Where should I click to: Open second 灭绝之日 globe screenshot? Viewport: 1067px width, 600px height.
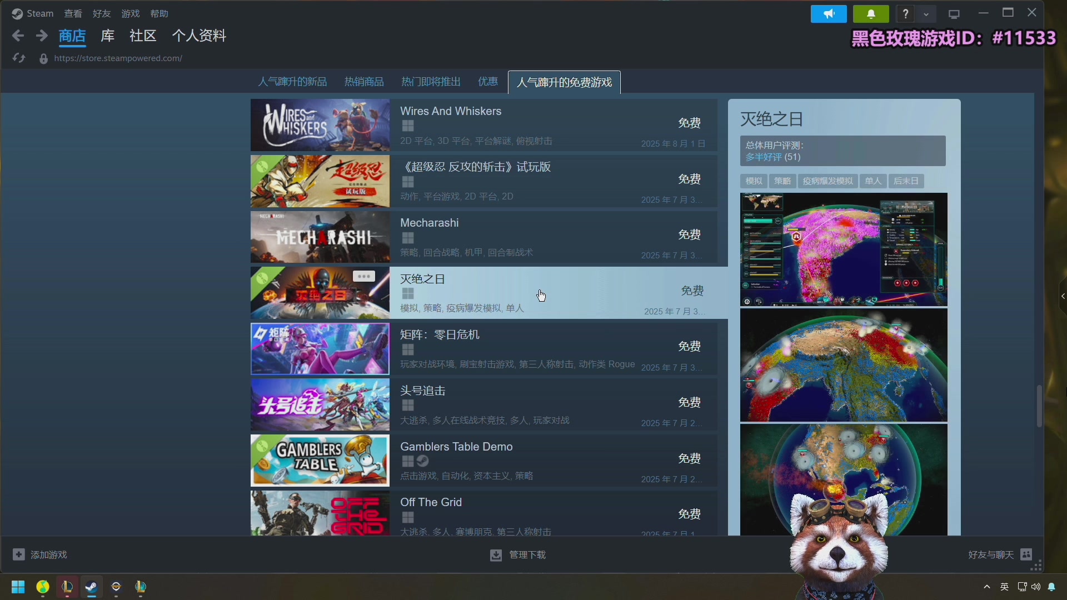pyautogui.click(x=844, y=365)
